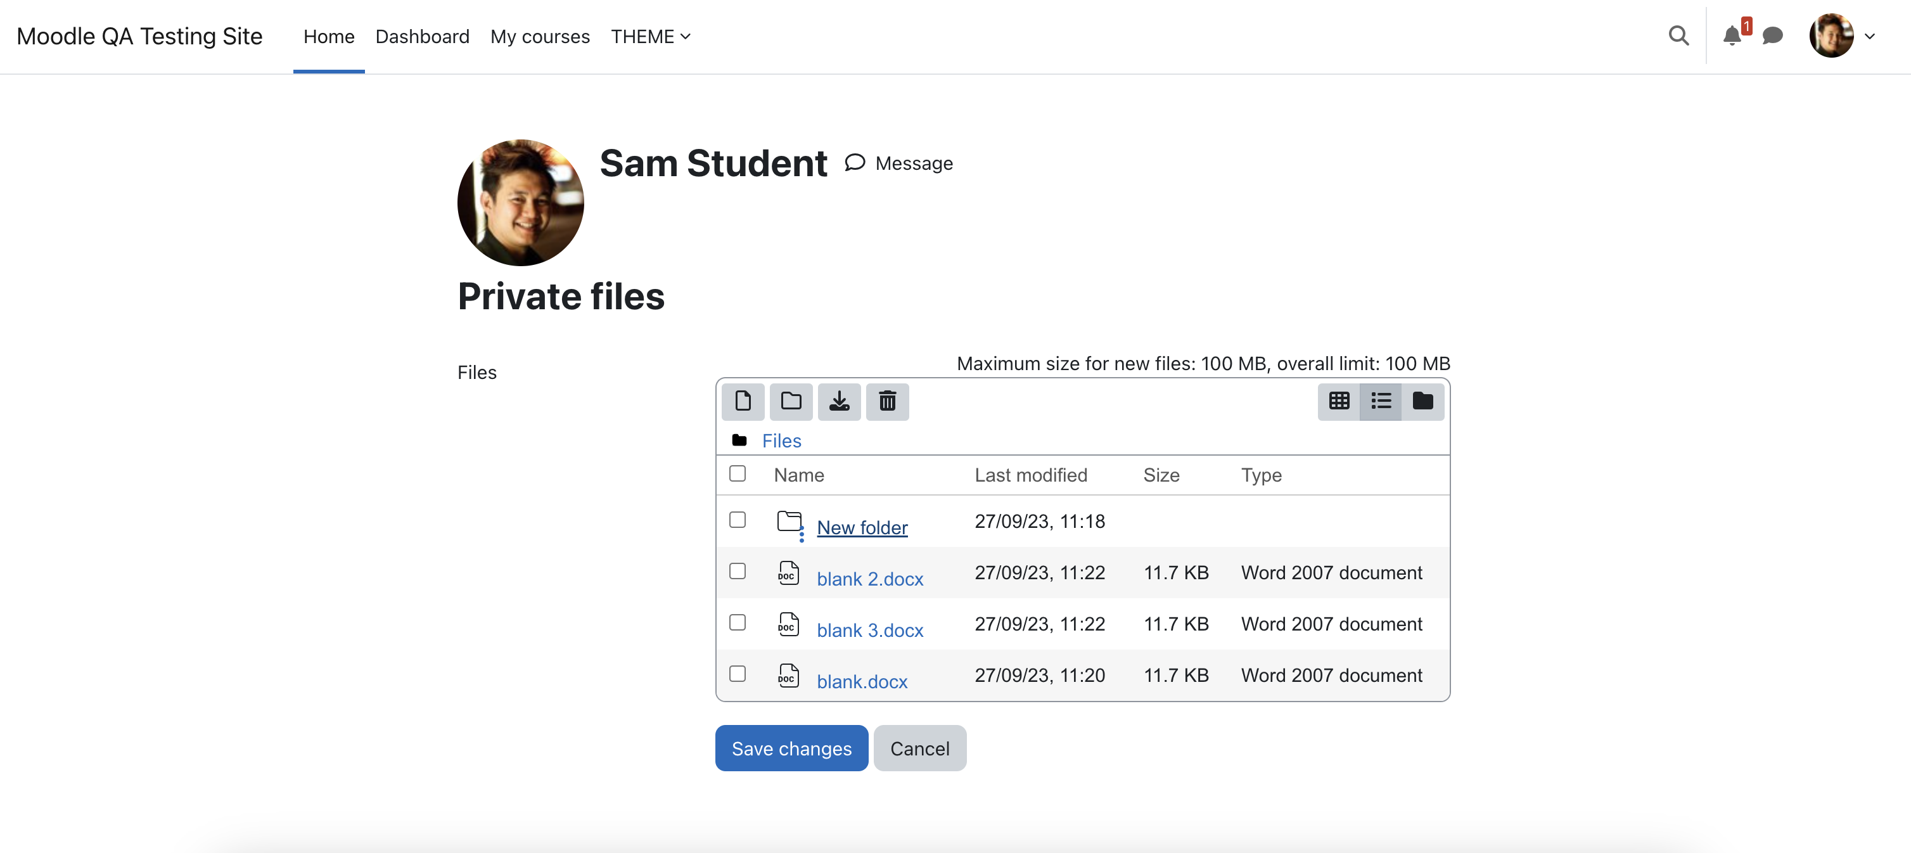Screen dimensions: 1911x853
Task: Click Moodle QA Testing Site brand link
Action: pyautogui.click(x=139, y=36)
